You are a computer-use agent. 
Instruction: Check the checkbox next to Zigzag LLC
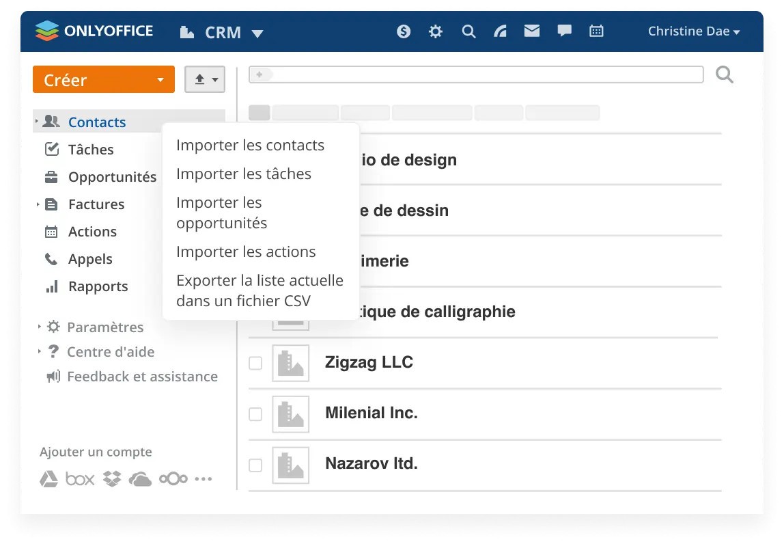(255, 363)
